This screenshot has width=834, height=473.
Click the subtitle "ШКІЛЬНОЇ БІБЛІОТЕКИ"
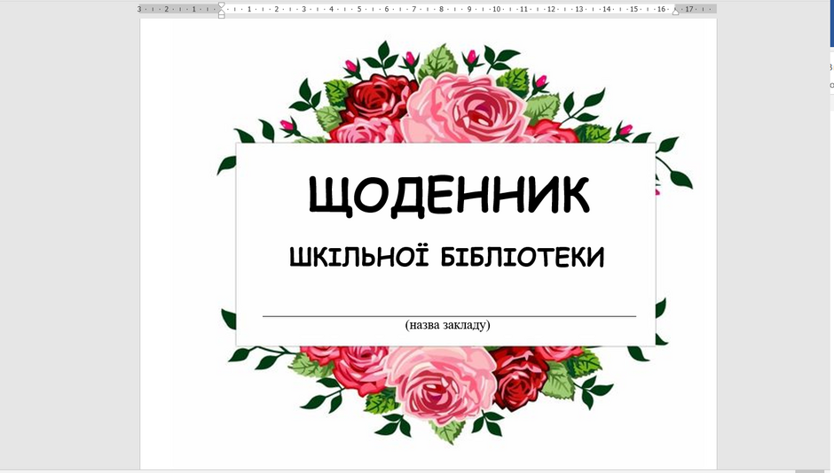pyautogui.click(x=447, y=257)
